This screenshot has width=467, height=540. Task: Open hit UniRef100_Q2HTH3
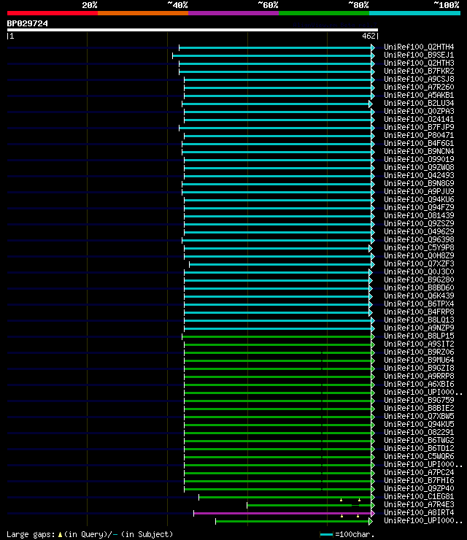(x=419, y=63)
